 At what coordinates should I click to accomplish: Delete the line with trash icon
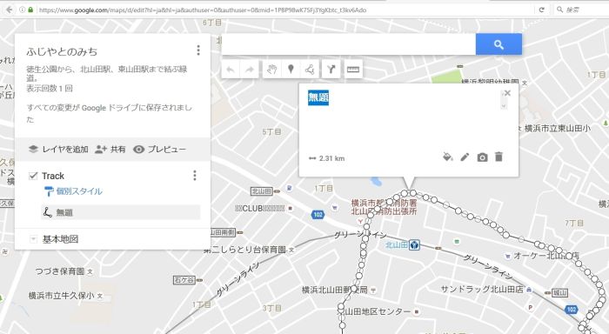pyautogui.click(x=499, y=157)
